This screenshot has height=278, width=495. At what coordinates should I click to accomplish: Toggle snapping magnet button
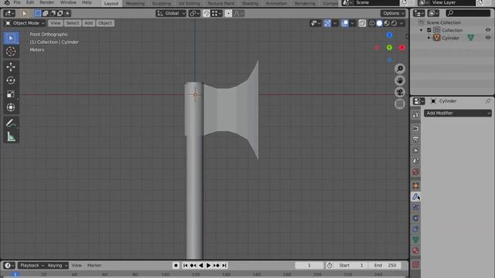[x=207, y=13]
